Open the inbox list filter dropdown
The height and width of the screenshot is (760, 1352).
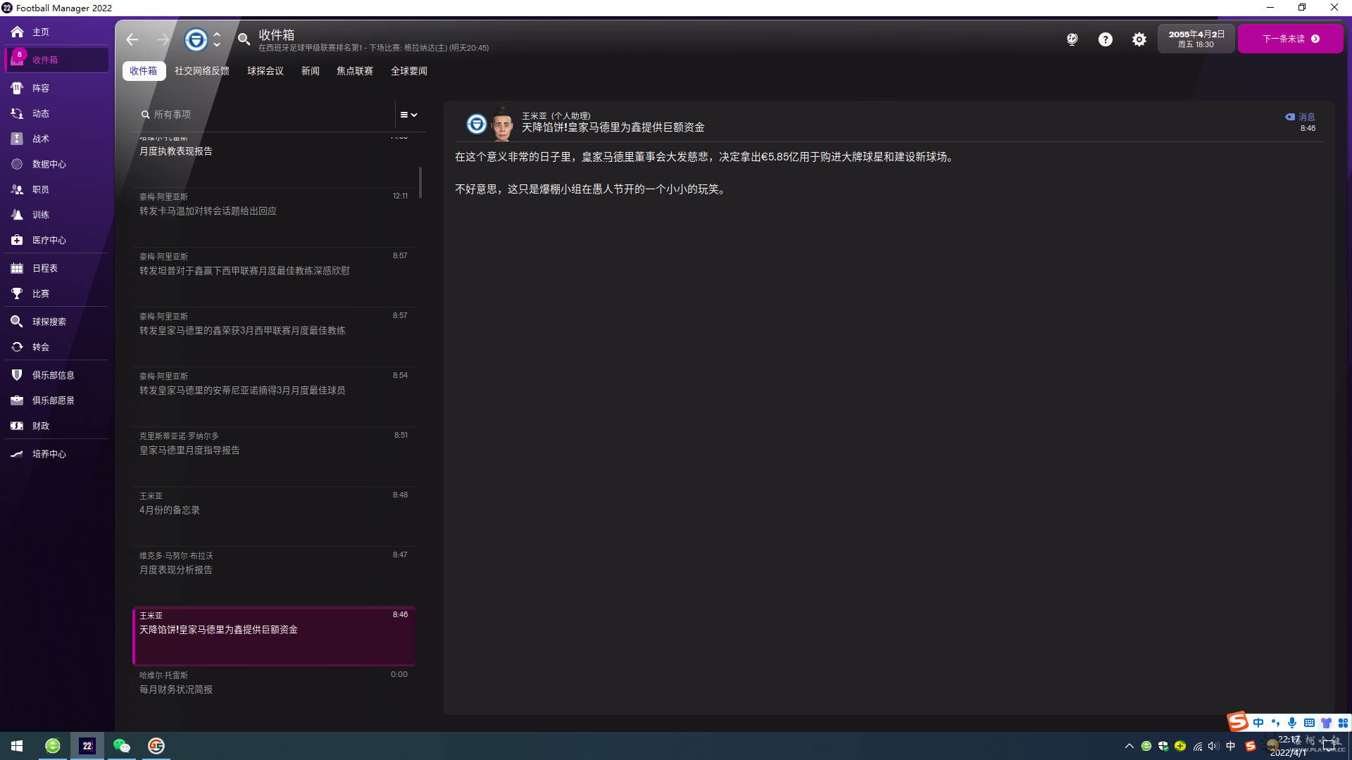tap(409, 115)
